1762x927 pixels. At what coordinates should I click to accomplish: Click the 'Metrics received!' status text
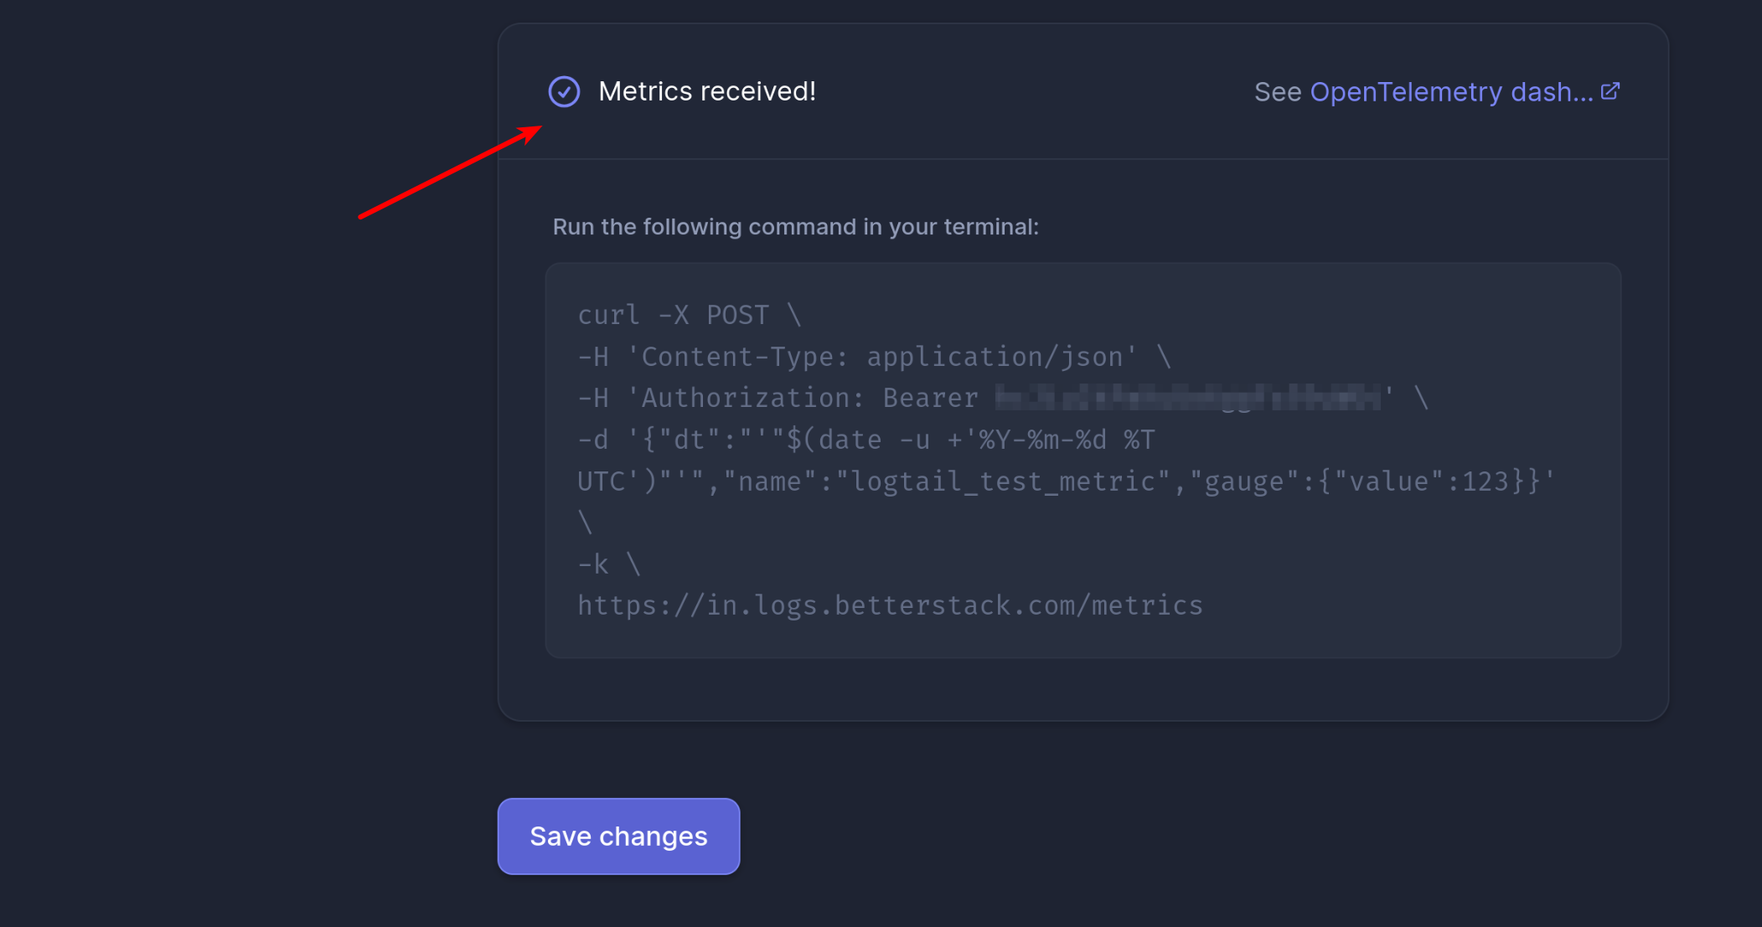point(707,91)
